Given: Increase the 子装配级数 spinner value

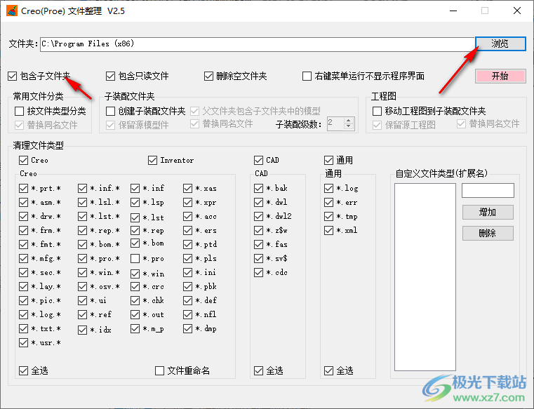Looking at the screenshot, I should (x=348, y=121).
